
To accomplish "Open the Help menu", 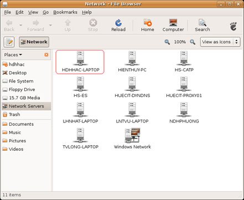I will click(87, 12).
